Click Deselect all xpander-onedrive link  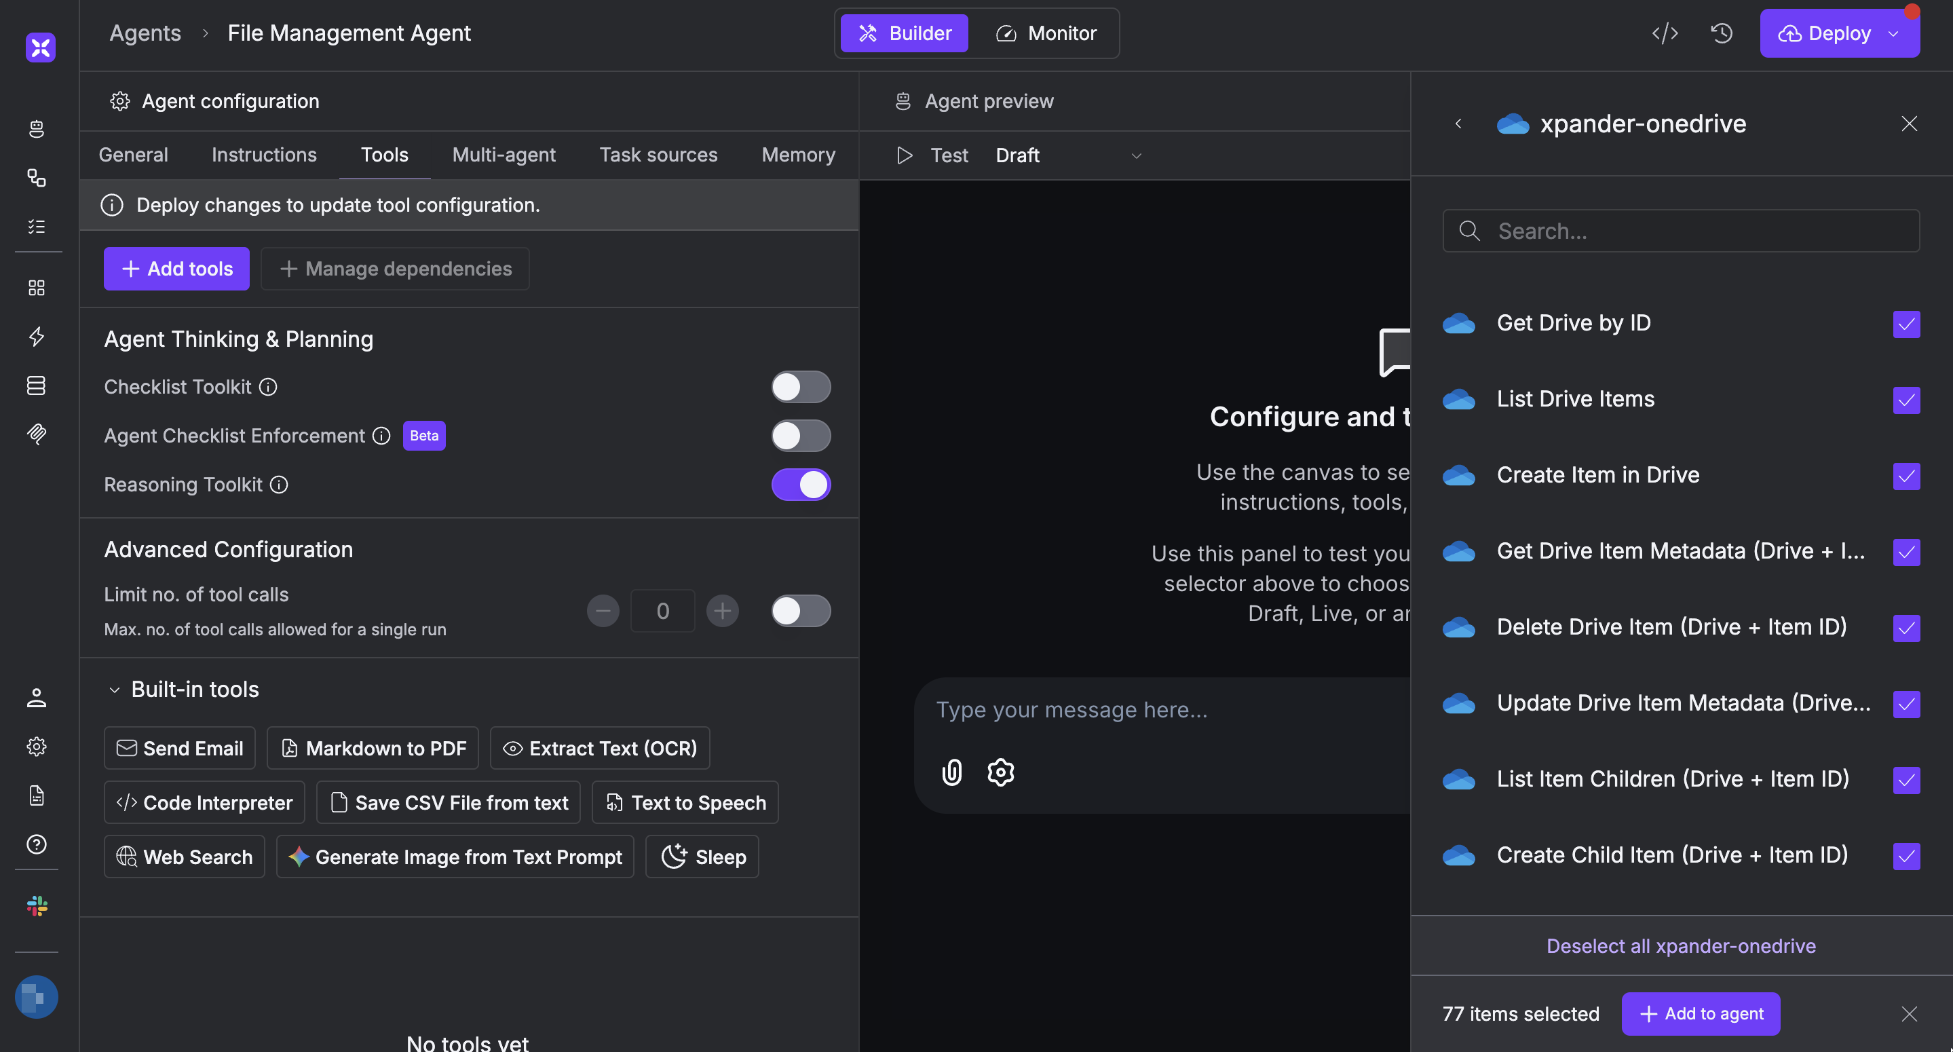1681,946
